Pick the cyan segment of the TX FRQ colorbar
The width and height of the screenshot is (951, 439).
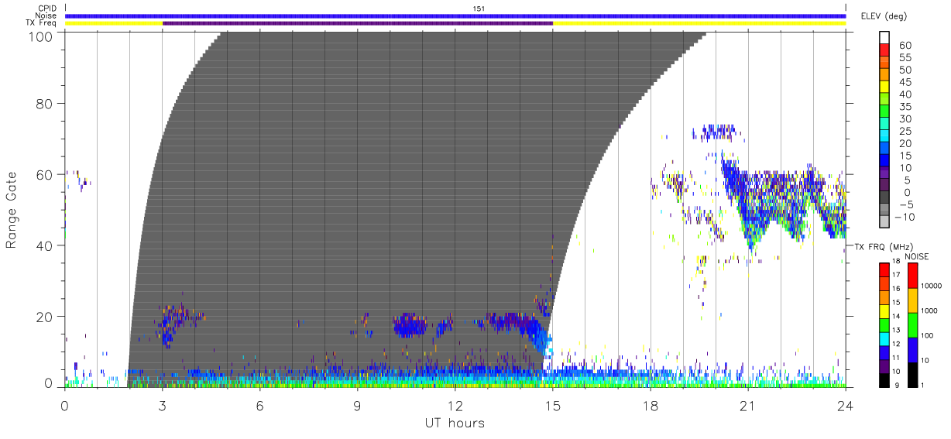884,338
